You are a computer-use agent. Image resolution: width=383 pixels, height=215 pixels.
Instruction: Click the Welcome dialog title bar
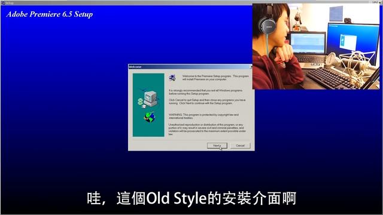(190, 67)
